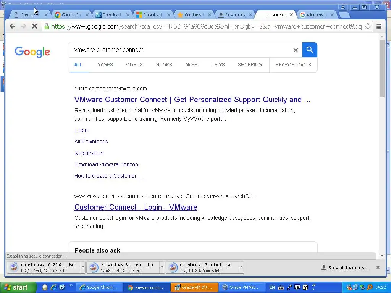The image size is (391, 293).
Task: Open the Search Tools option
Action: [x=293, y=65]
